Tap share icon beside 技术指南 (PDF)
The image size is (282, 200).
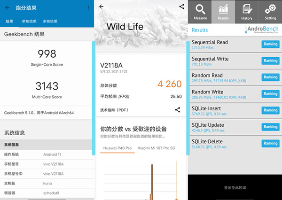[x=177, y=110]
